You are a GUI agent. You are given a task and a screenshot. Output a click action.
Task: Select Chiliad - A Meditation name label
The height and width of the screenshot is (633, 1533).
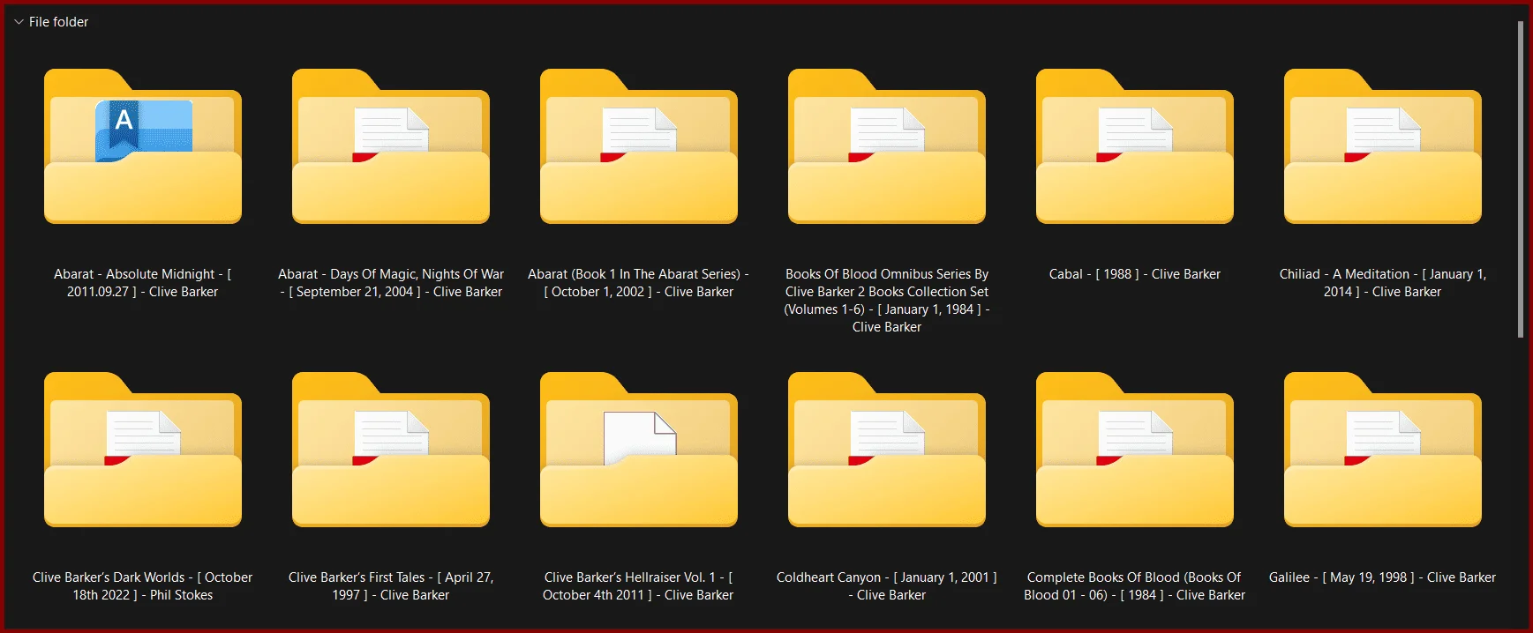pos(1383,283)
